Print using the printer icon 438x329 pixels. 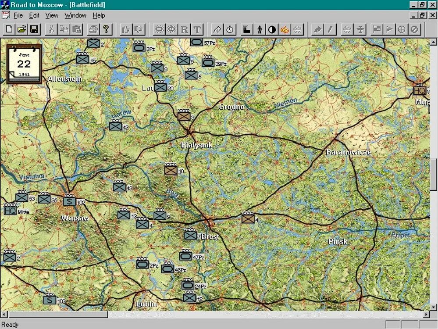tap(93, 29)
